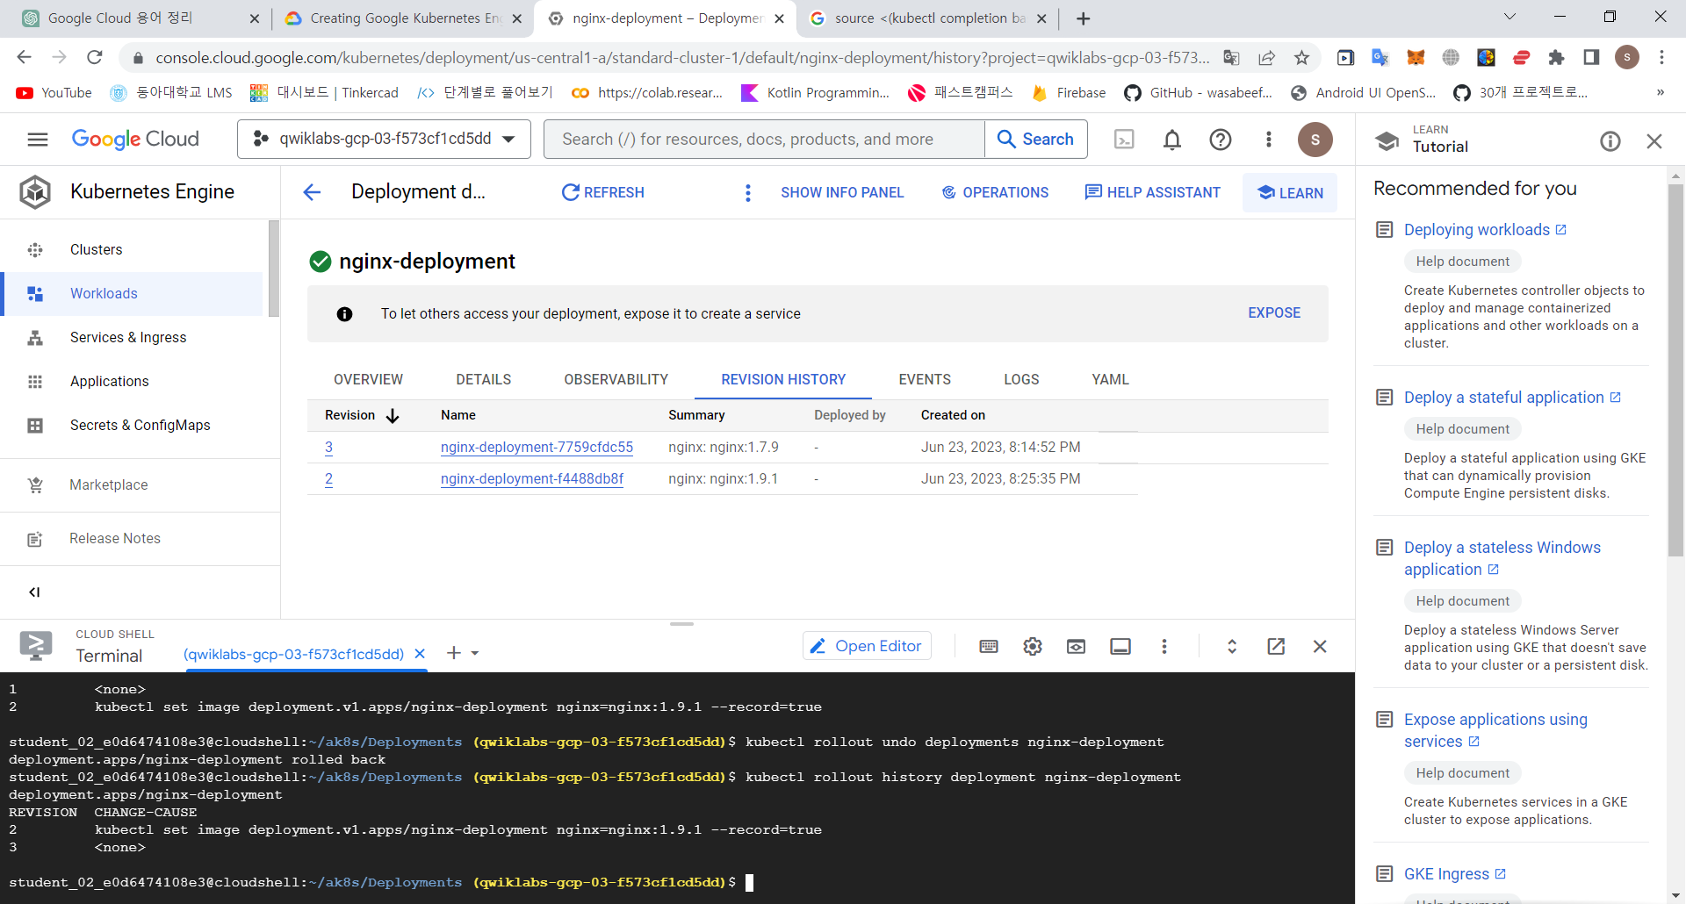Screen dimensions: 1686x904
Task: Click the Refresh button
Action: pos(602,192)
